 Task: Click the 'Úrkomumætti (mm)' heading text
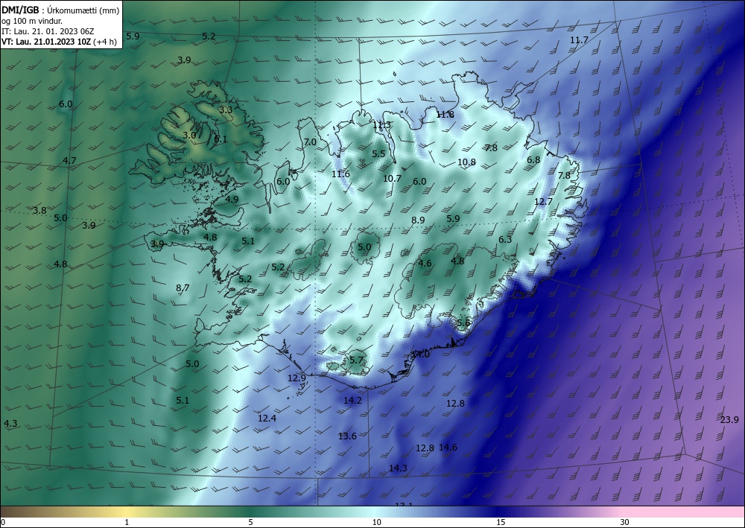pos(83,10)
